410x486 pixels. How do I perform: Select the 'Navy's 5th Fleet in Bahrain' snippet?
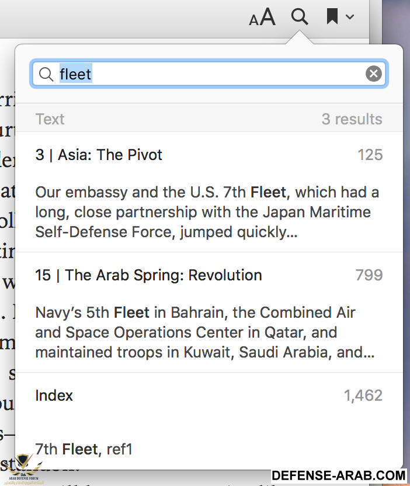tap(204, 332)
